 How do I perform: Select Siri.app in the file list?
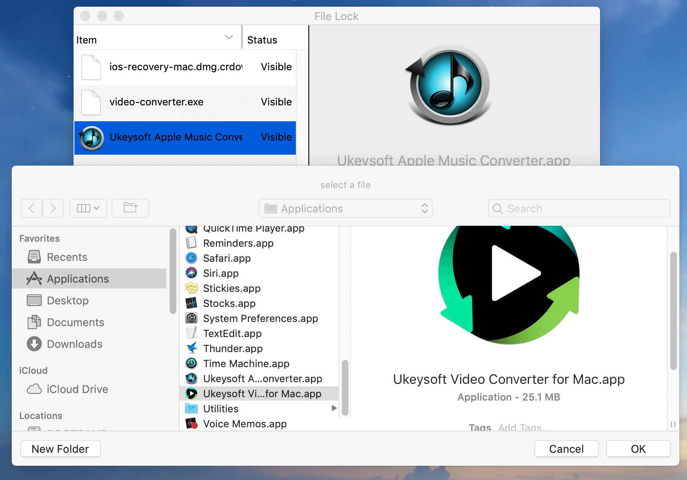coord(259,273)
